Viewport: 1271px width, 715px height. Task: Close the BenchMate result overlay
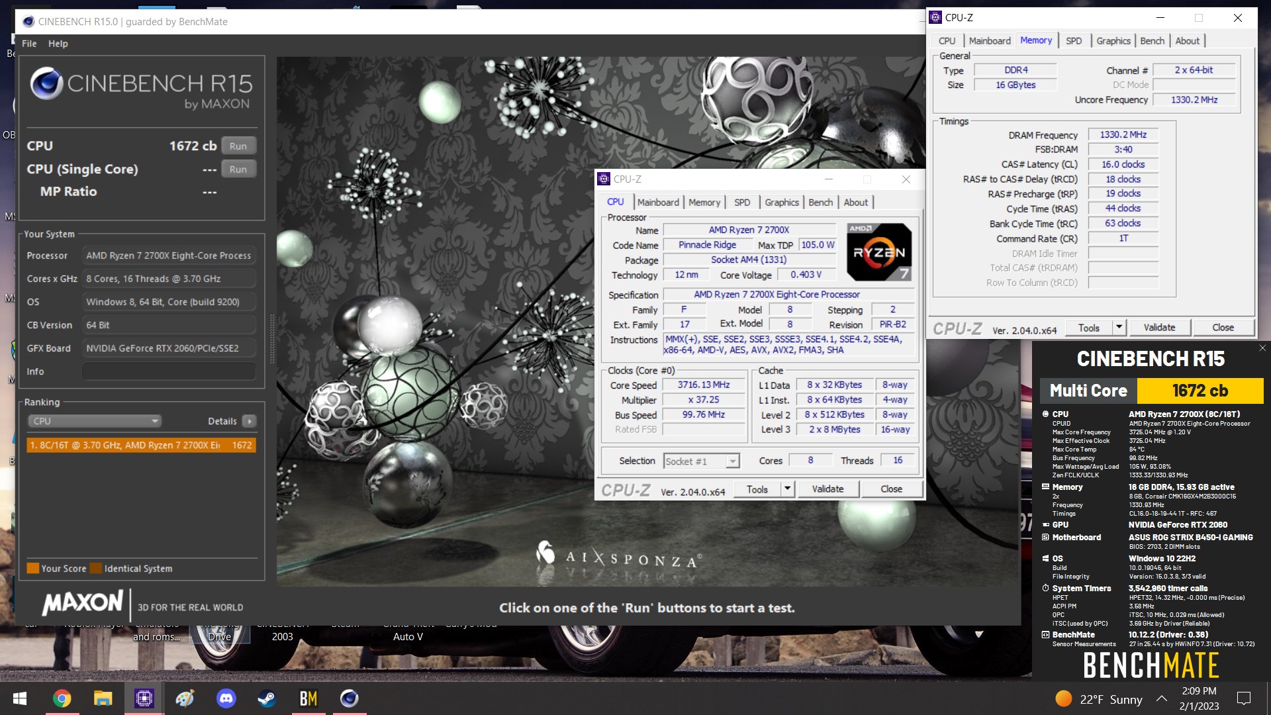tap(1262, 348)
